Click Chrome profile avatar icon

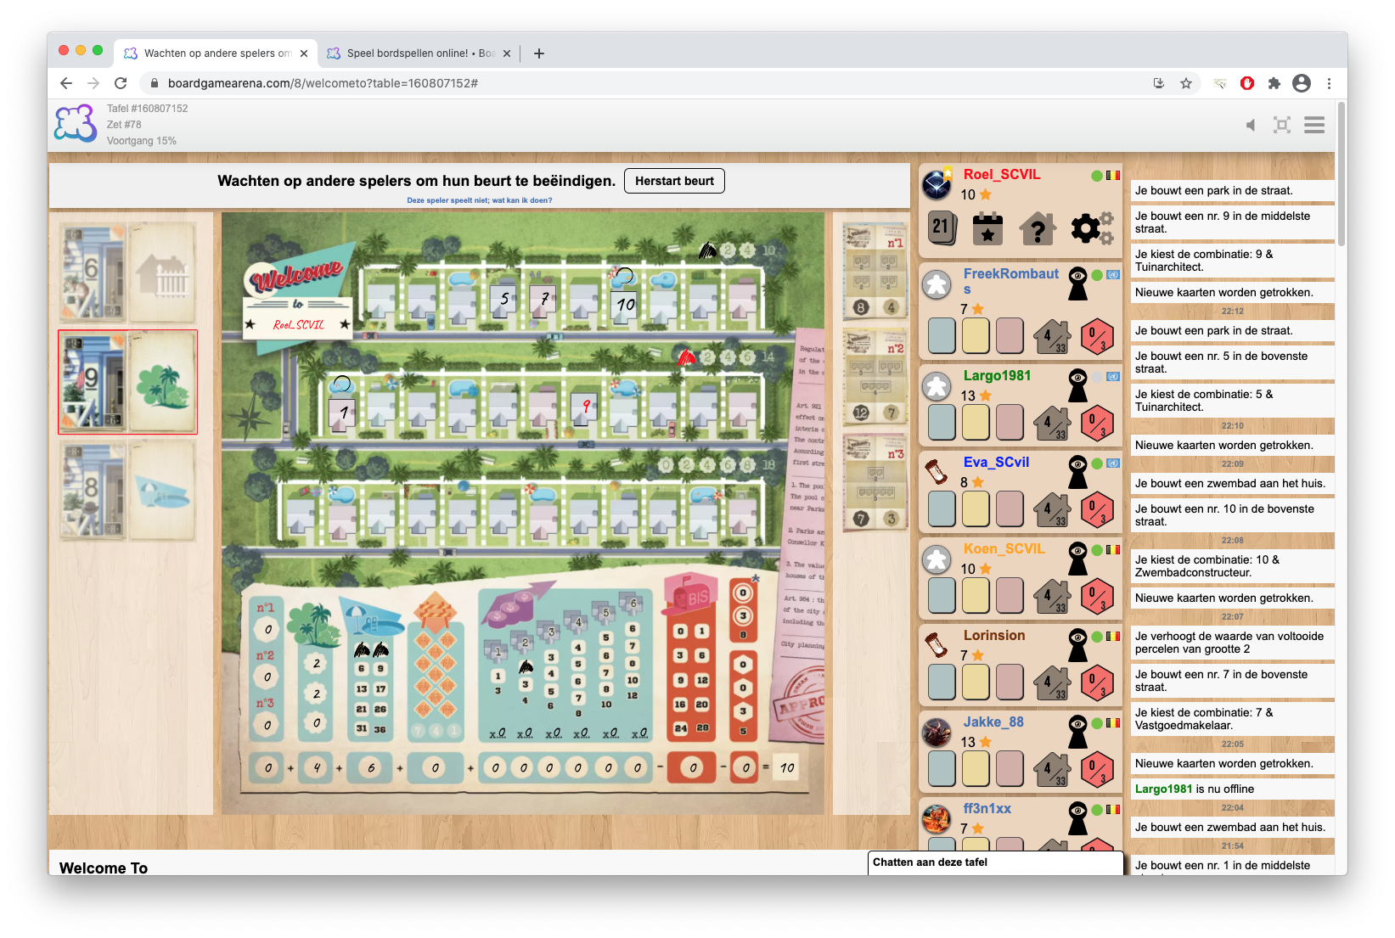1302,83
